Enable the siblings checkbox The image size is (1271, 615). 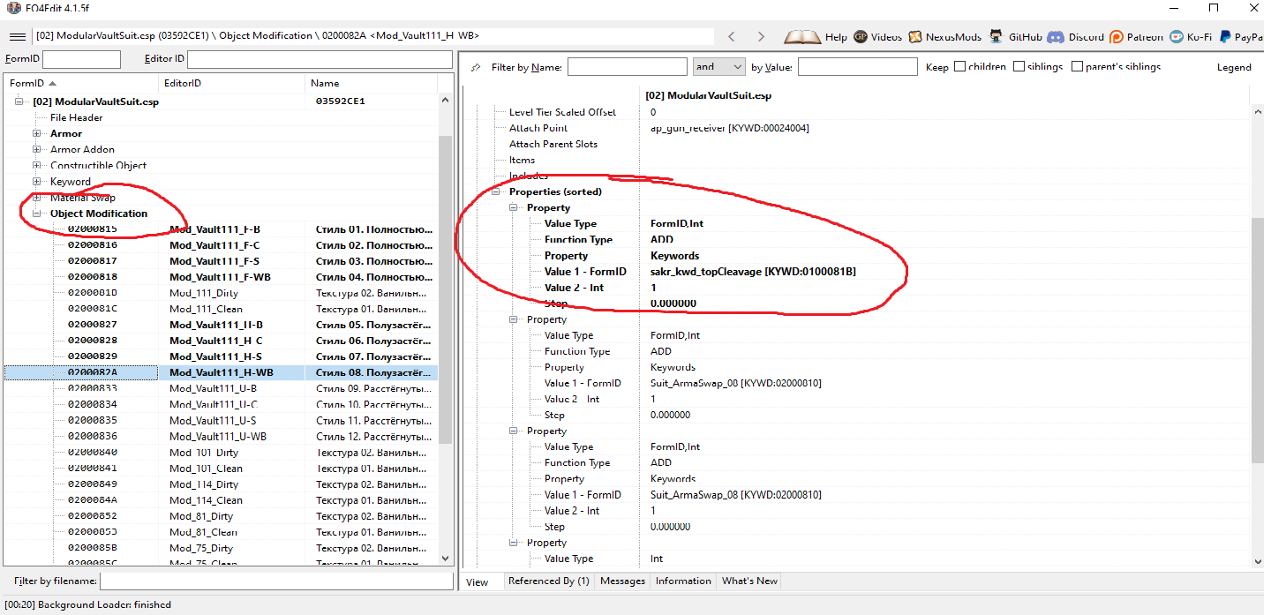pos(1019,67)
